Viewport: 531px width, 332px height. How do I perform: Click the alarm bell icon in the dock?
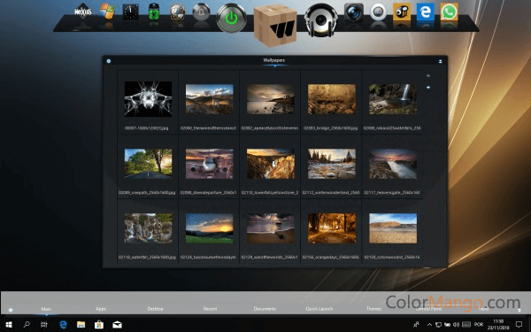[x=201, y=12]
